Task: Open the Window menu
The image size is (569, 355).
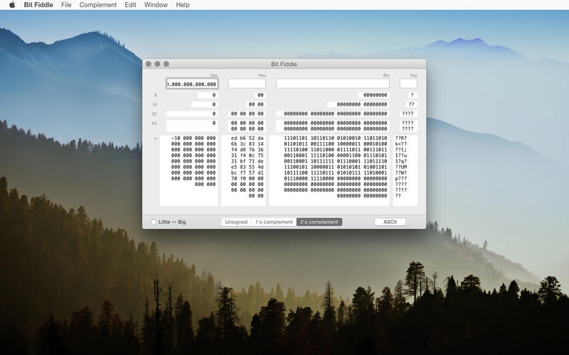Action: click(156, 5)
